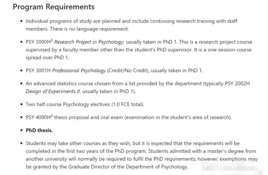
Task: Click the bullet point beside "PhD thesis."
Action: pyautogui.click(x=22, y=130)
